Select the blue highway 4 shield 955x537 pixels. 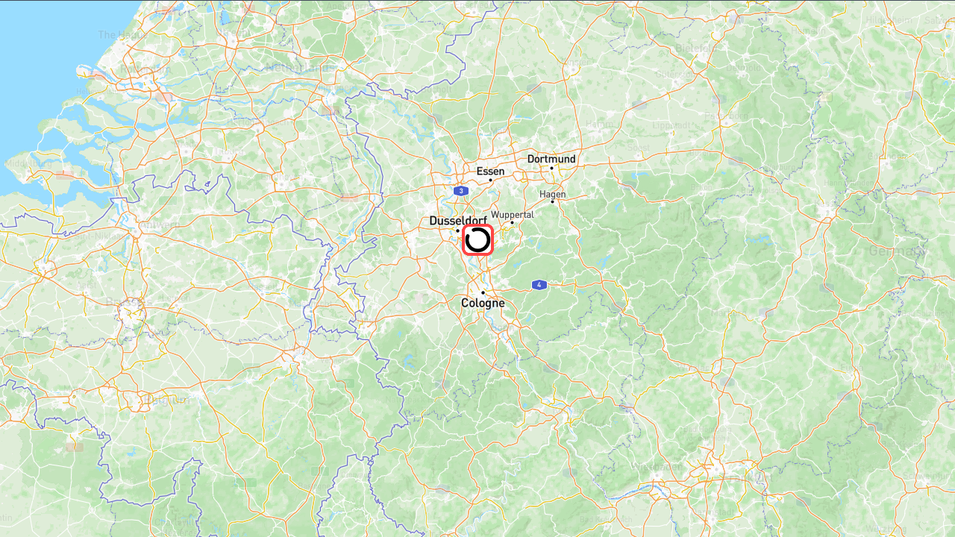click(539, 285)
